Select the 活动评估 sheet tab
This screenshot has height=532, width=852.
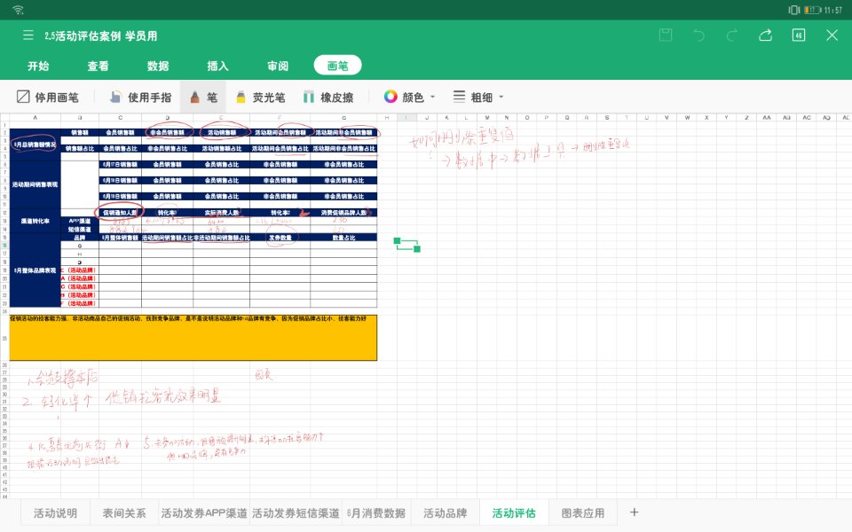[x=514, y=513]
